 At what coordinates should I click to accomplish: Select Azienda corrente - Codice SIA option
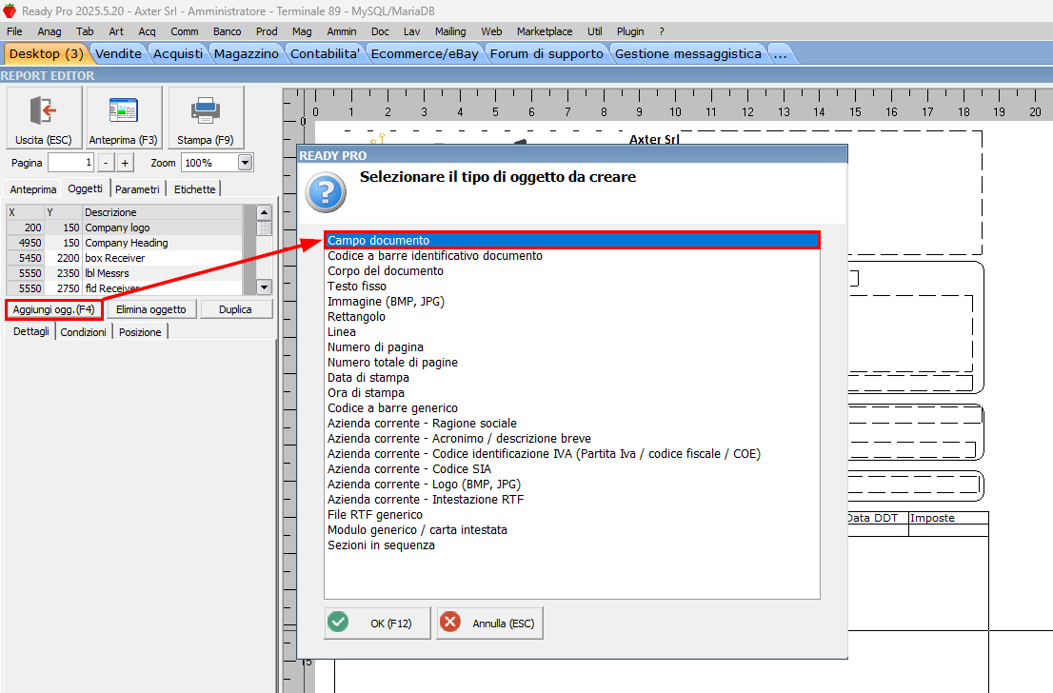tap(572, 468)
